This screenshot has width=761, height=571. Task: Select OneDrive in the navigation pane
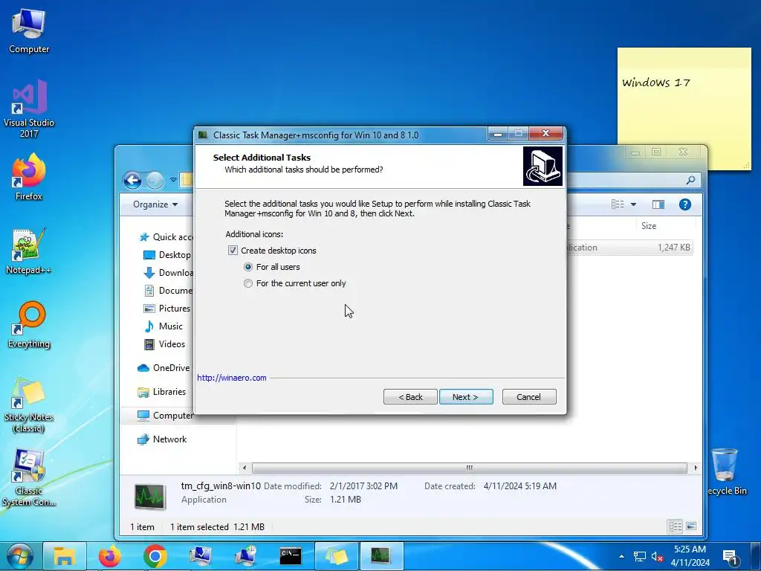coord(163,368)
